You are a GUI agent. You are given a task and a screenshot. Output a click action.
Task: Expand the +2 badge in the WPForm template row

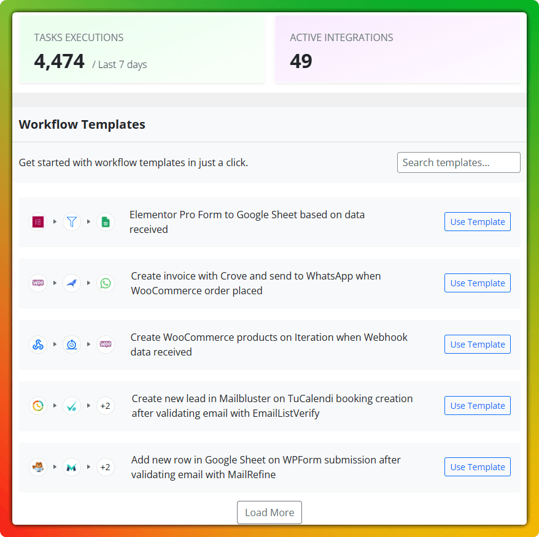point(105,467)
